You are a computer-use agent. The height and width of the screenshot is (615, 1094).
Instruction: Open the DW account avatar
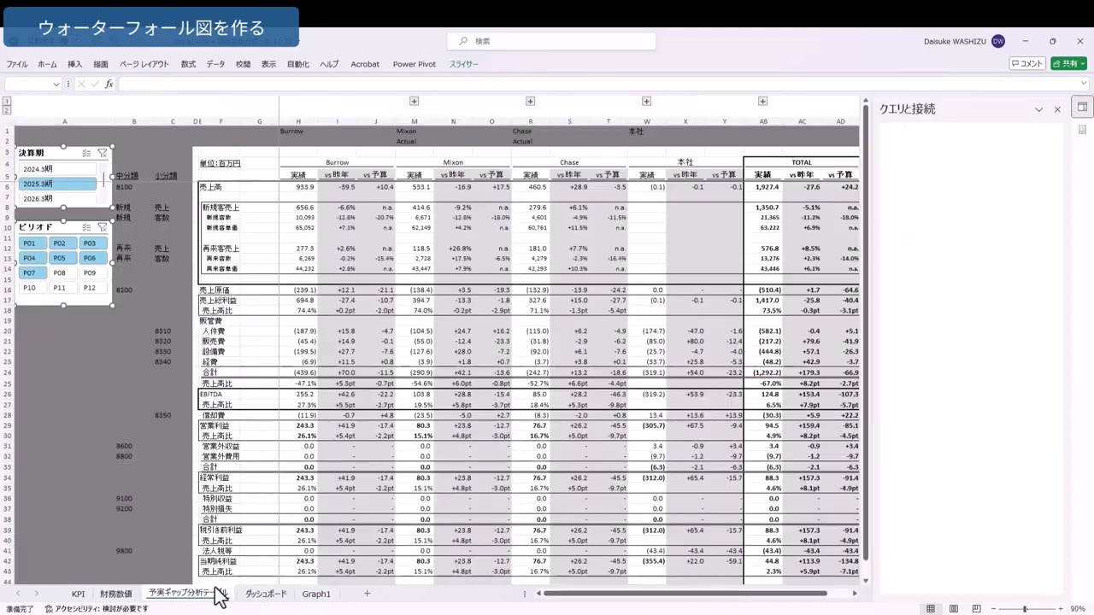point(997,41)
